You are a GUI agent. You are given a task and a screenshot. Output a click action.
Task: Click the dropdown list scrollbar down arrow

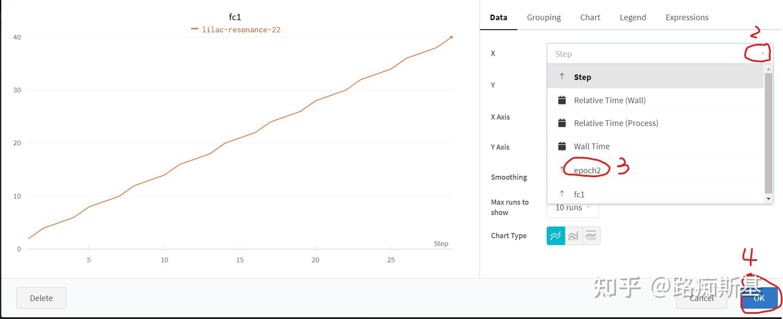click(x=768, y=199)
